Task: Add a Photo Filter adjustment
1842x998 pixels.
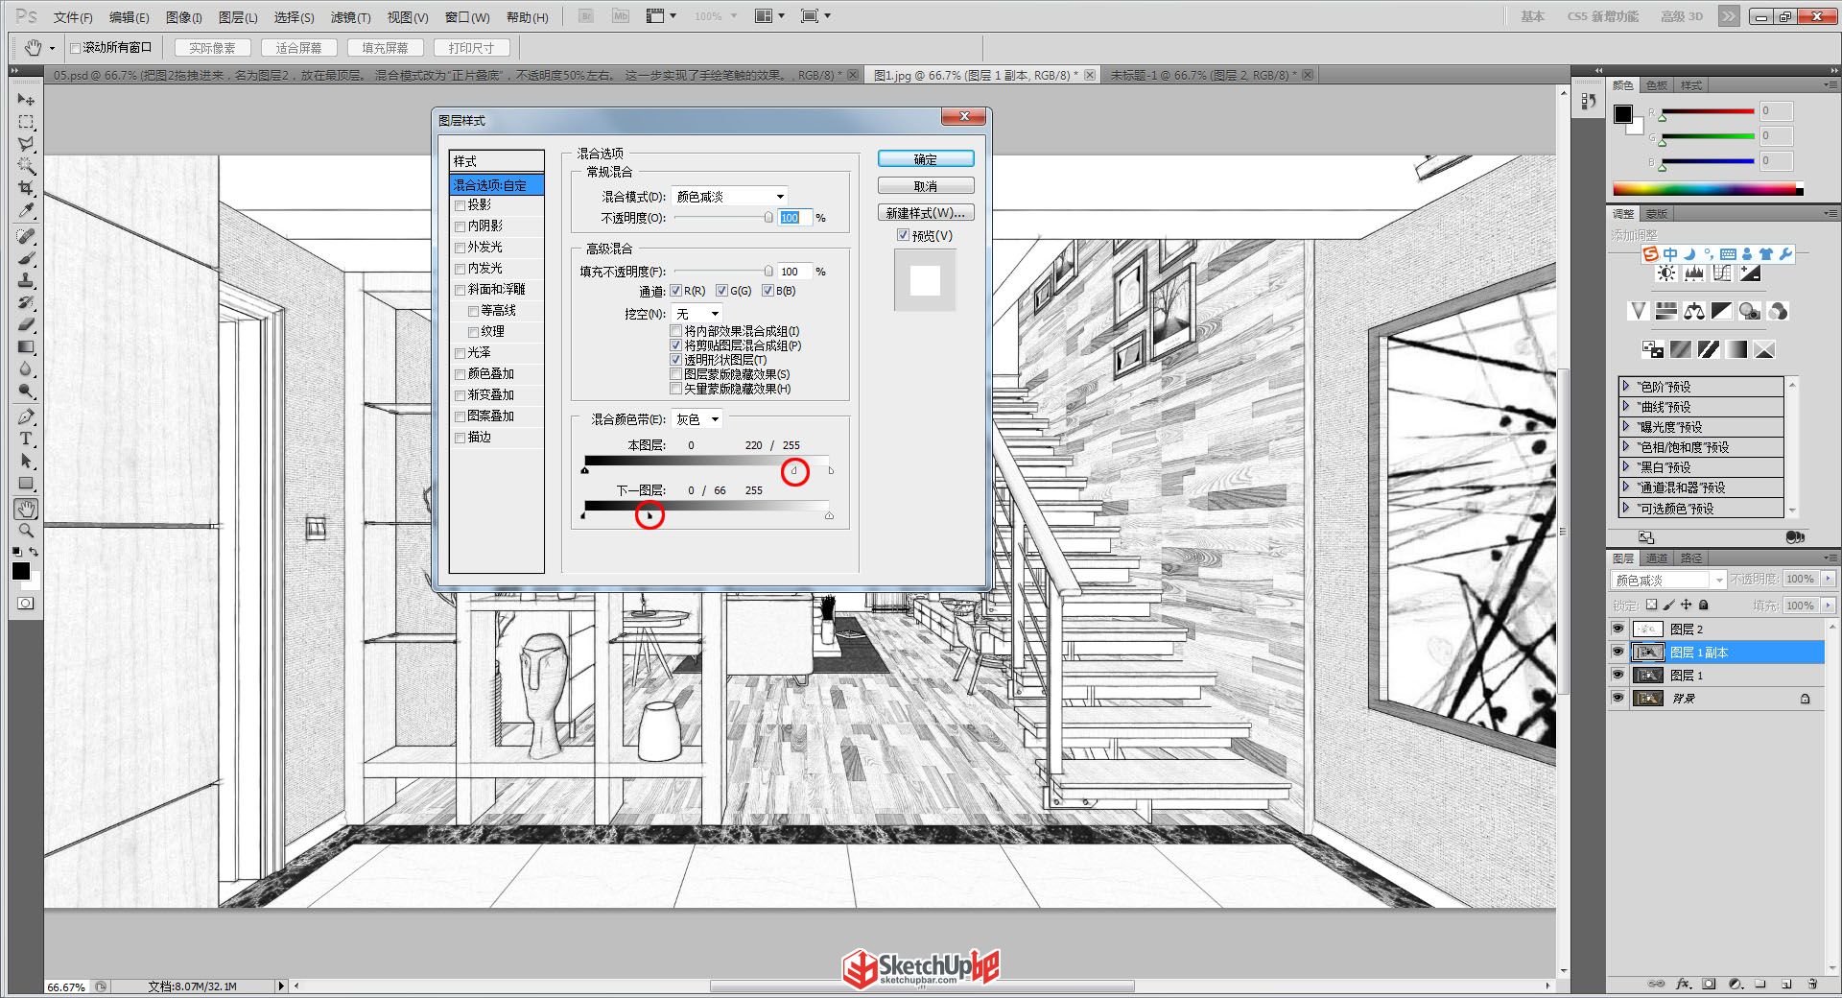Action: coord(1750,311)
